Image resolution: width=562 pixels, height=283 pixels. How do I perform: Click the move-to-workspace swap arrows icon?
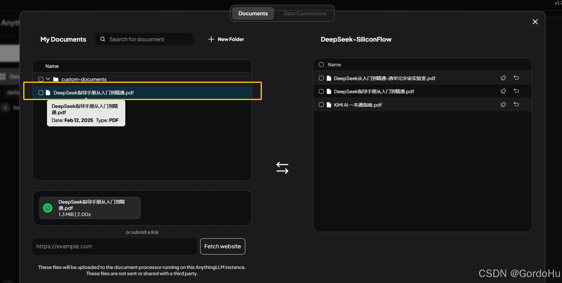(x=282, y=168)
